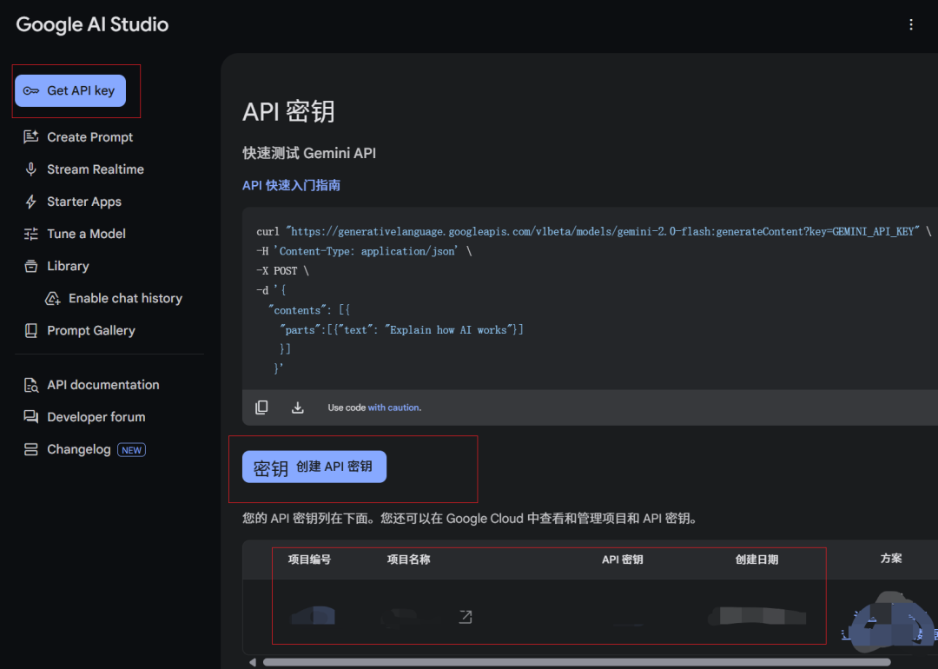Open Starter Apps in sidebar
The image size is (938, 669).
pyautogui.click(x=84, y=202)
